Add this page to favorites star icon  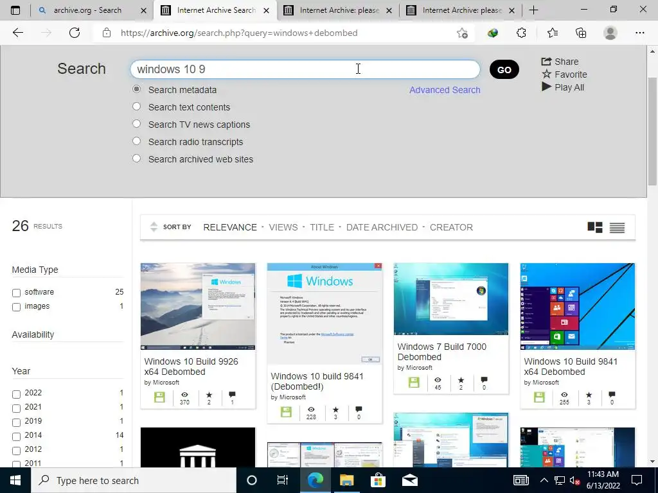point(462,33)
